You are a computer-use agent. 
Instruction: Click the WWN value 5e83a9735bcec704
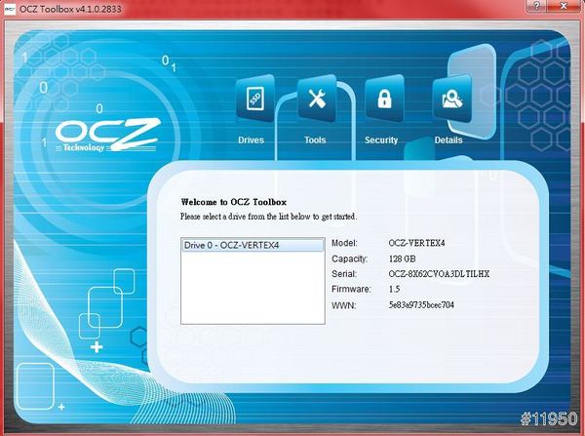pyautogui.click(x=421, y=305)
